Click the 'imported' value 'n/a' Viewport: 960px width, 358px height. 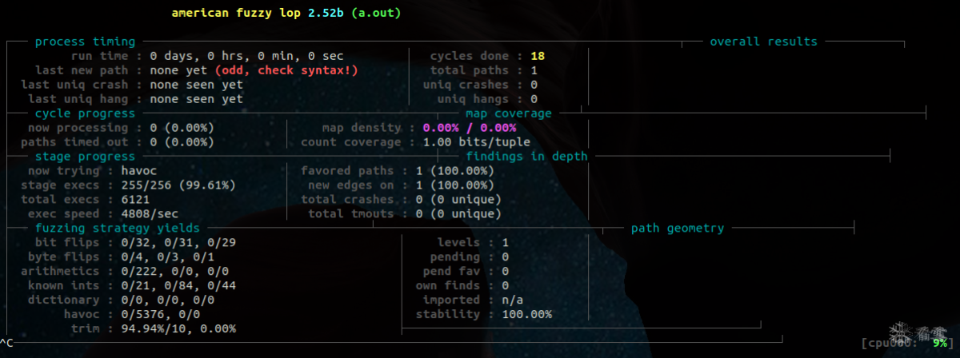point(512,300)
